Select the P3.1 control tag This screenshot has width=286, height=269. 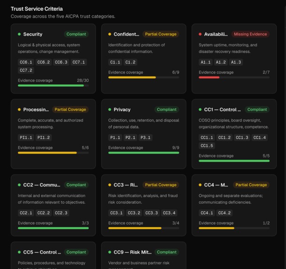click(x=146, y=138)
